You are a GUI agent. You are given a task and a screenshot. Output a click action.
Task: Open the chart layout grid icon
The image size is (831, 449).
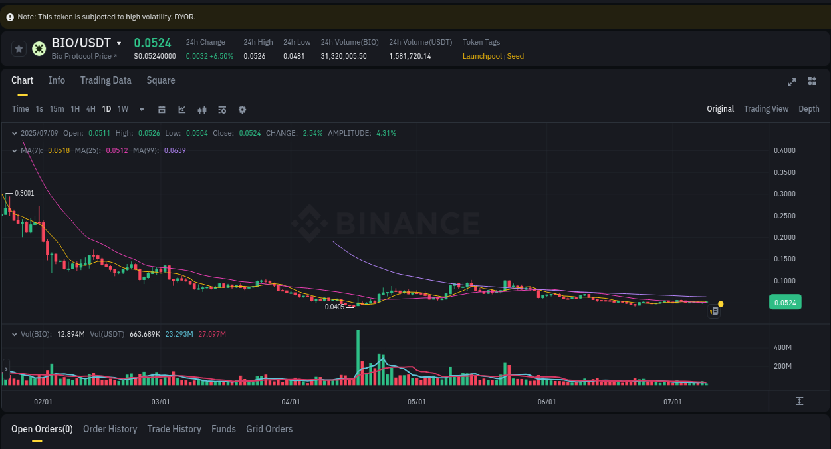point(812,81)
